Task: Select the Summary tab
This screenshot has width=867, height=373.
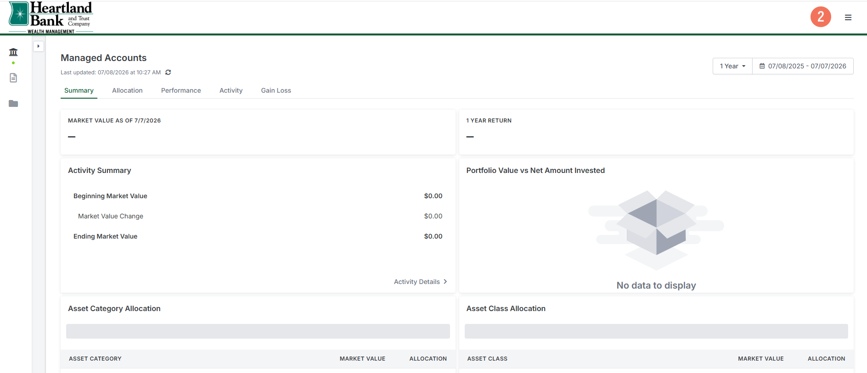Action: tap(79, 90)
